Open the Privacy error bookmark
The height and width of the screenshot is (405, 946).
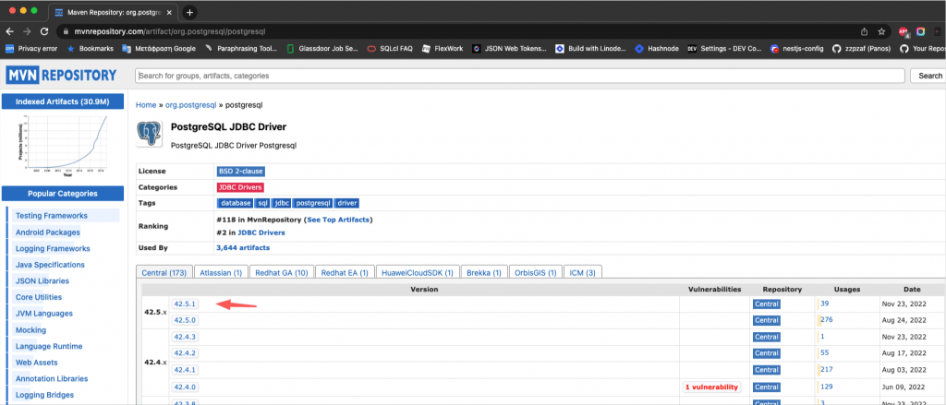(x=30, y=49)
